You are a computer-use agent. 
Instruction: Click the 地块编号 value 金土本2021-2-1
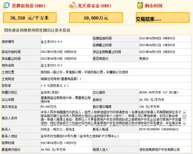pos(51,42)
